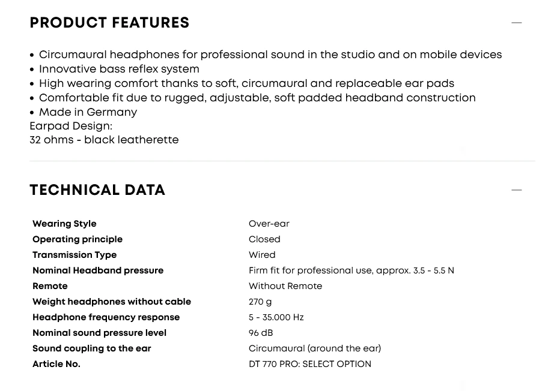Click the '270 g' weight value
548x391 pixels.
click(260, 302)
